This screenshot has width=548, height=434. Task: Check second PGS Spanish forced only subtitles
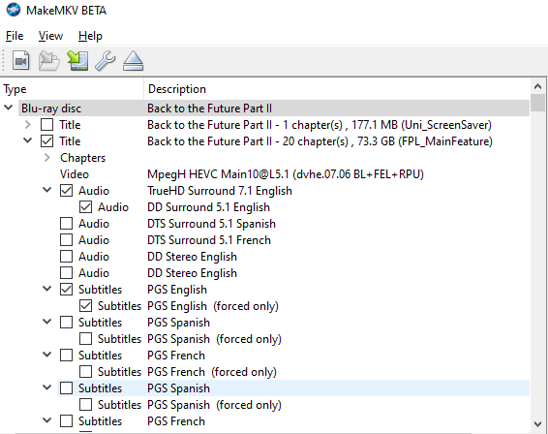click(x=85, y=404)
